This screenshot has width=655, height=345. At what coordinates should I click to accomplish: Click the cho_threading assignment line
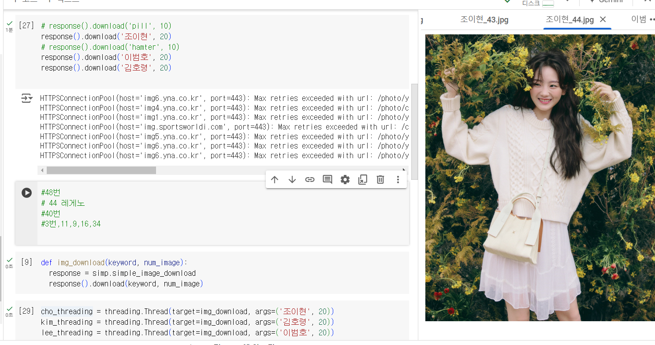tap(187, 312)
